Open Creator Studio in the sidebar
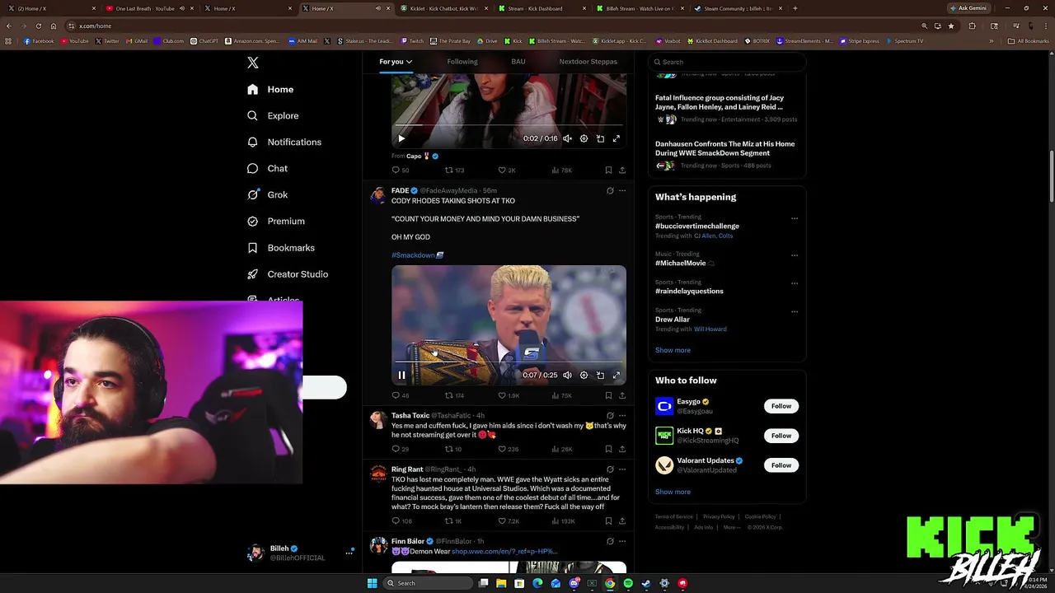The height and width of the screenshot is (593, 1055). coord(287,273)
